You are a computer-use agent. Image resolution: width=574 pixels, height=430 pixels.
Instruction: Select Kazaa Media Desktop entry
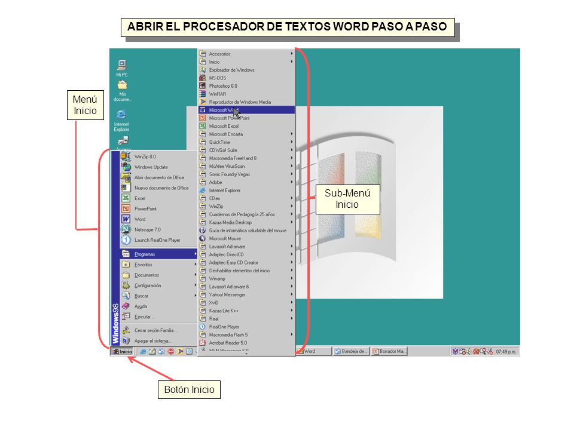pyautogui.click(x=247, y=222)
